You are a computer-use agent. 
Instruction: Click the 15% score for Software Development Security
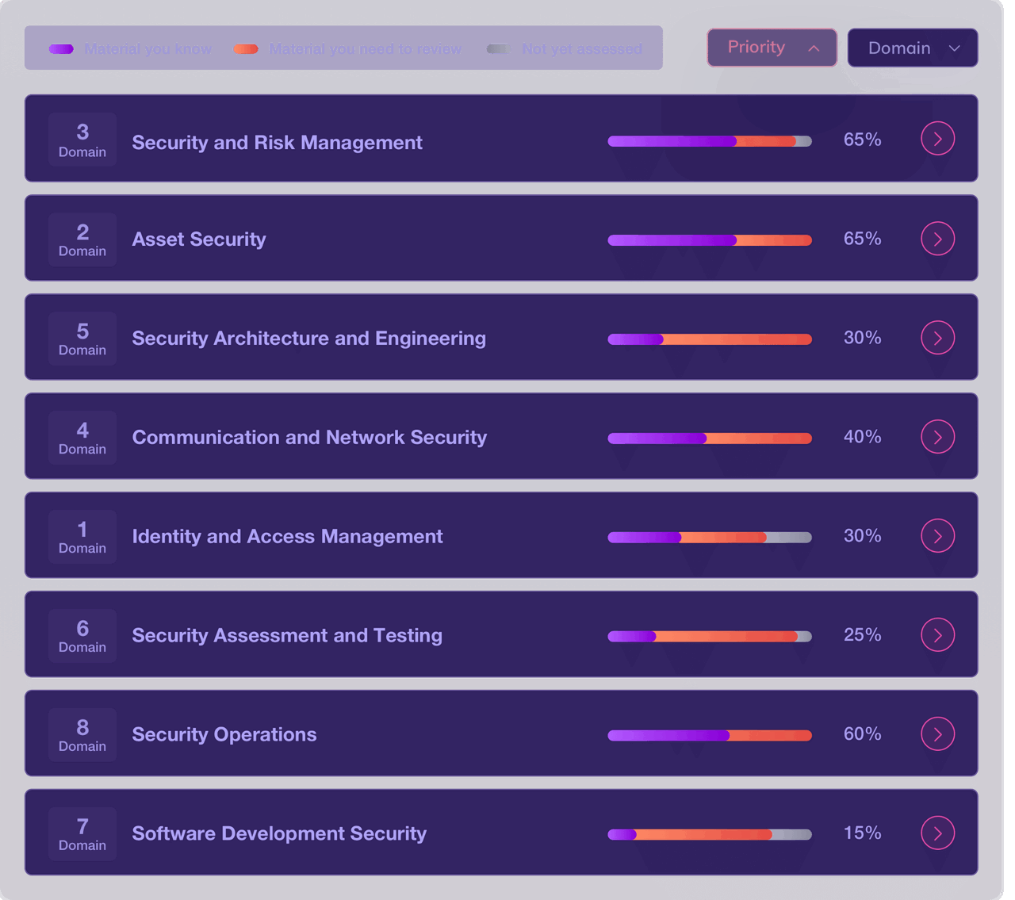tap(862, 833)
